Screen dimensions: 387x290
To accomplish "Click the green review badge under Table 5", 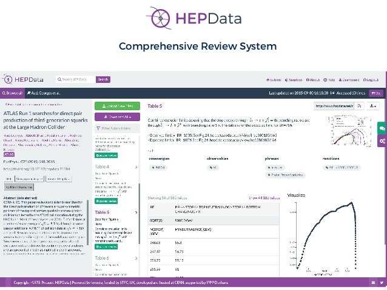I will (x=106, y=246).
